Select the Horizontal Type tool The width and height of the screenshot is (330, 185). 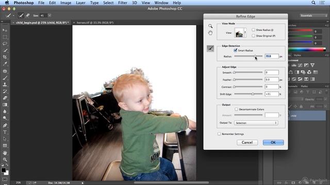(5, 132)
